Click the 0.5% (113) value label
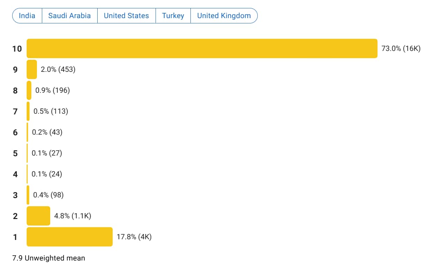The width and height of the screenshot is (444, 271). tap(51, 111)
